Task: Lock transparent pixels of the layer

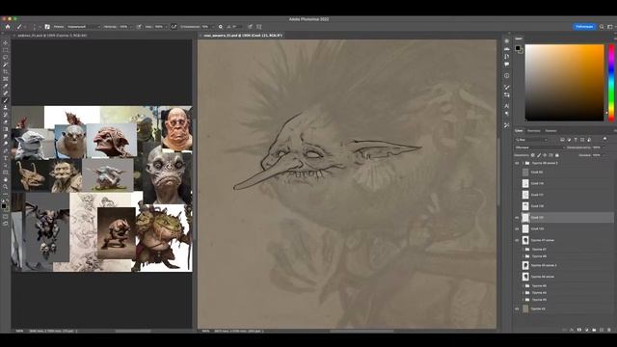Action: (x=532, y=155)
